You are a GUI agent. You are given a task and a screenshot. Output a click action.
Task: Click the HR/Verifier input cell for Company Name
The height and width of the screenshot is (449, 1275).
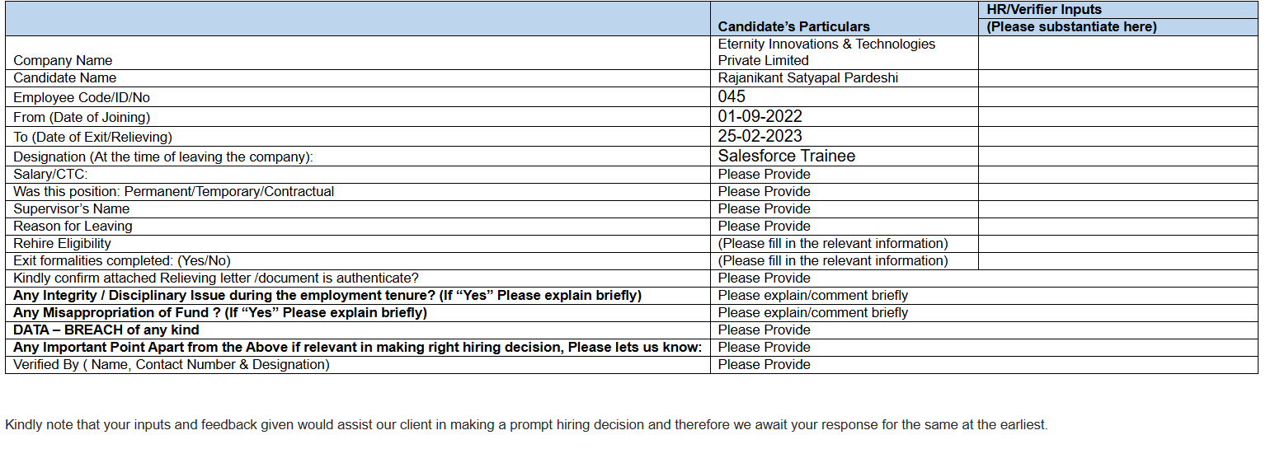point(1117,53)
